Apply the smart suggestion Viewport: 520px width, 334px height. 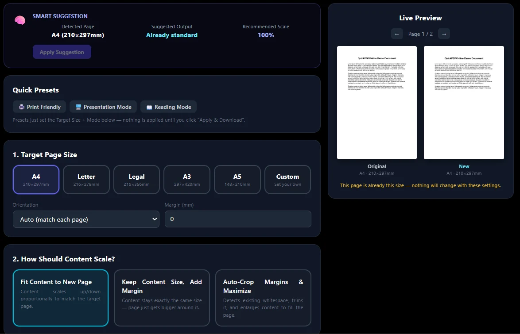62,52
